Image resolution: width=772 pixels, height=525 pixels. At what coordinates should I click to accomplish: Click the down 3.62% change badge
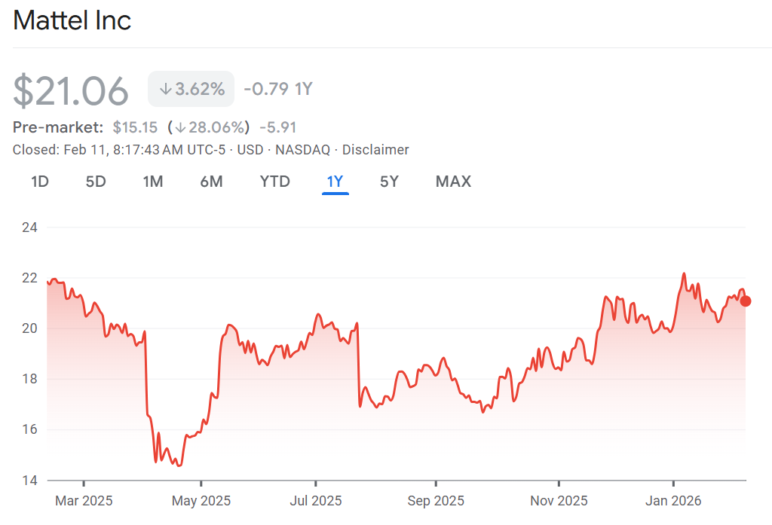pos(191,90)
